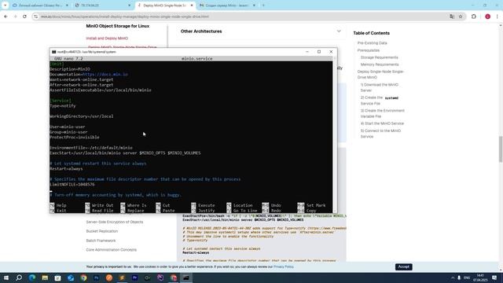Open Batch Framework sidebar link

(101, 241)
